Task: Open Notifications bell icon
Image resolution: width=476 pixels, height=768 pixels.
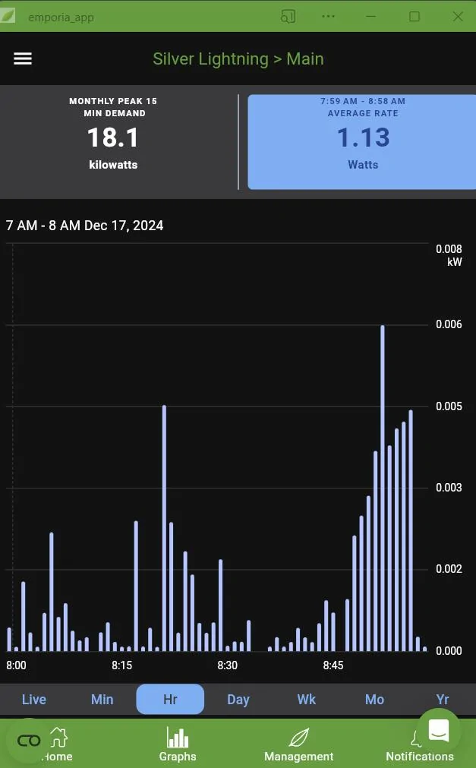Action: tap(416, 739)
